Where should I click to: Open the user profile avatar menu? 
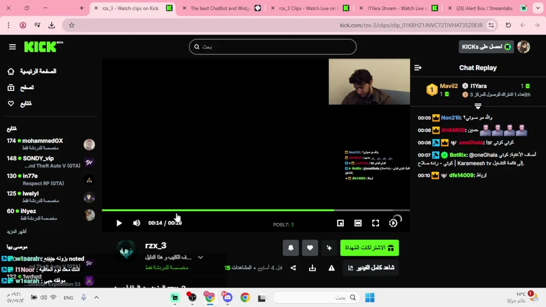(x=523, y=47)
